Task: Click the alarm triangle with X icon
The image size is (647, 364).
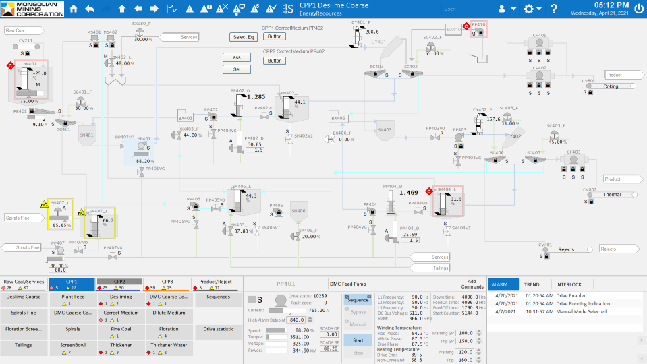Action: (x=222, y=9)
